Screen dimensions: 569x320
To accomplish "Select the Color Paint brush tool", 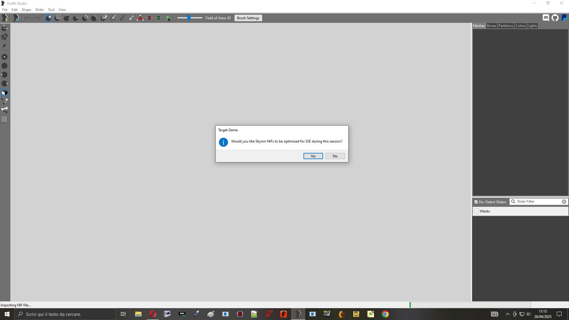I will point(122,18).
